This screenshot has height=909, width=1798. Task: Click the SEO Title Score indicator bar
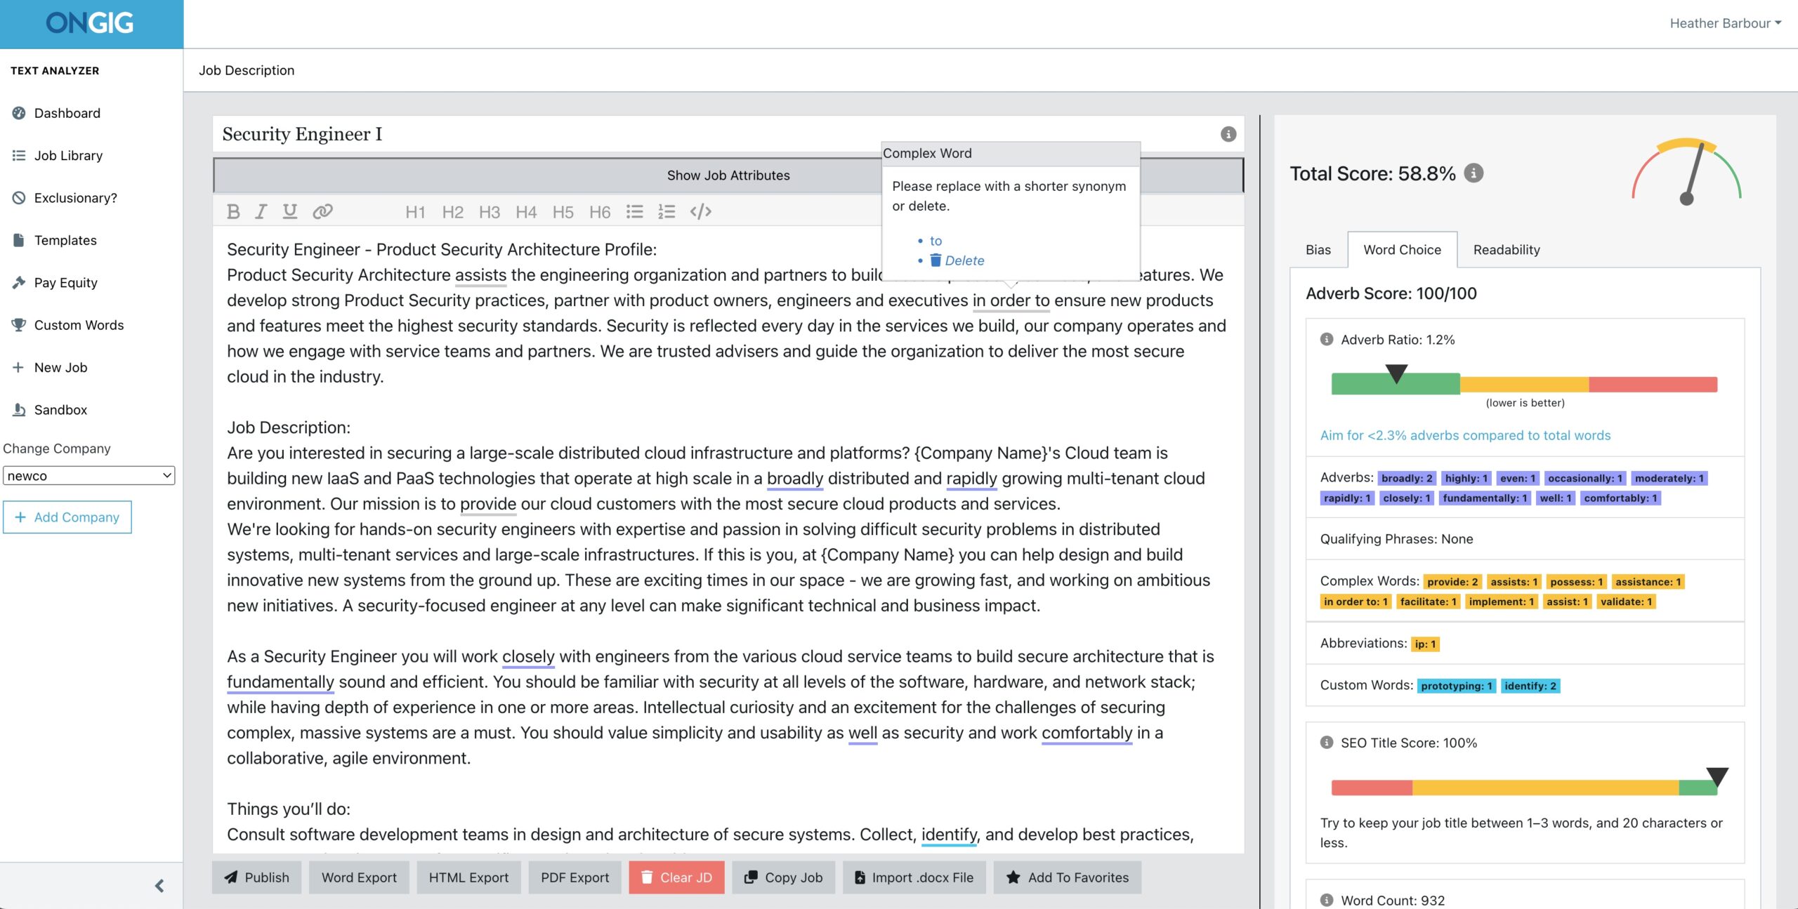1524,788
